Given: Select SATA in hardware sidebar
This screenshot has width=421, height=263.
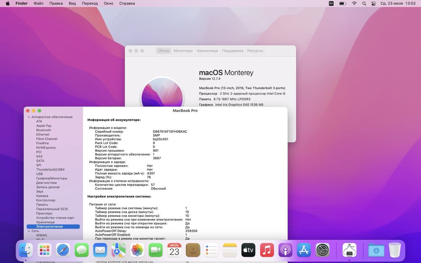Looking at the screenshot, I should coord(40,161).
